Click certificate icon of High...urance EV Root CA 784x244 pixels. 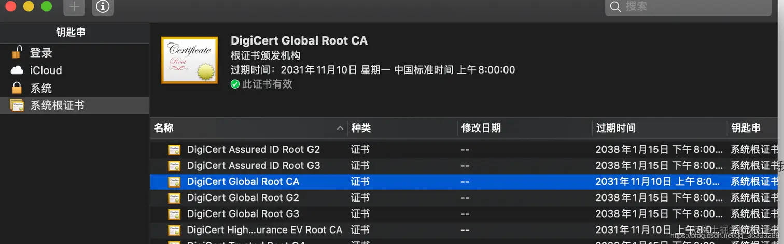(174, 230)
